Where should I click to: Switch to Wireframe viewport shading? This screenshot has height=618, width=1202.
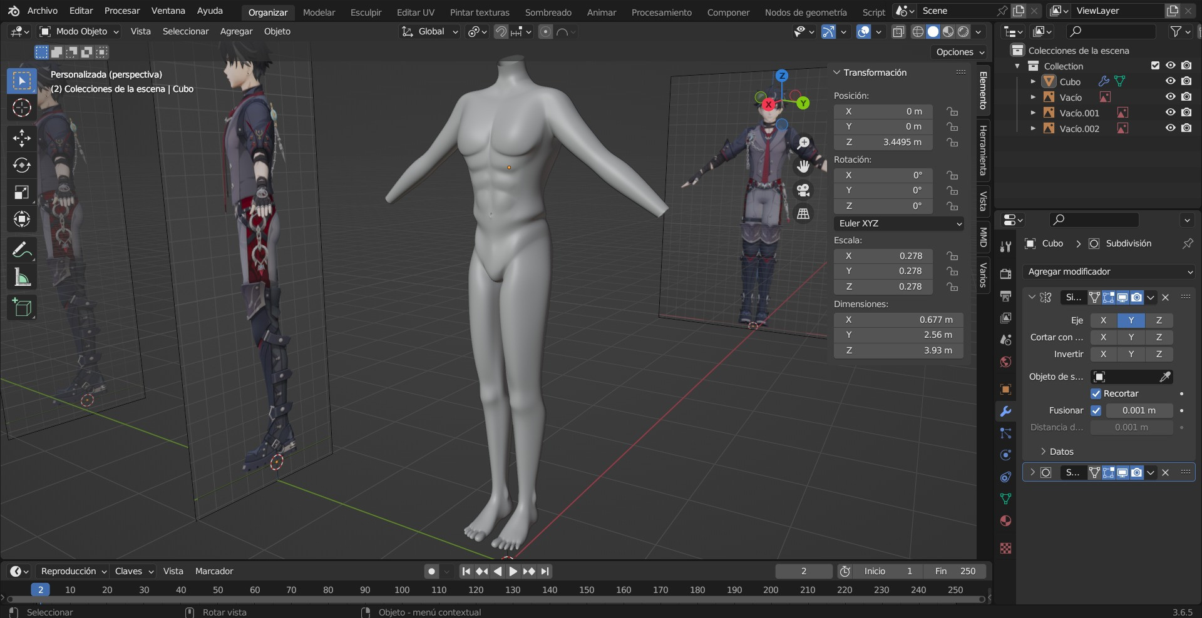(x=918, y=32)
